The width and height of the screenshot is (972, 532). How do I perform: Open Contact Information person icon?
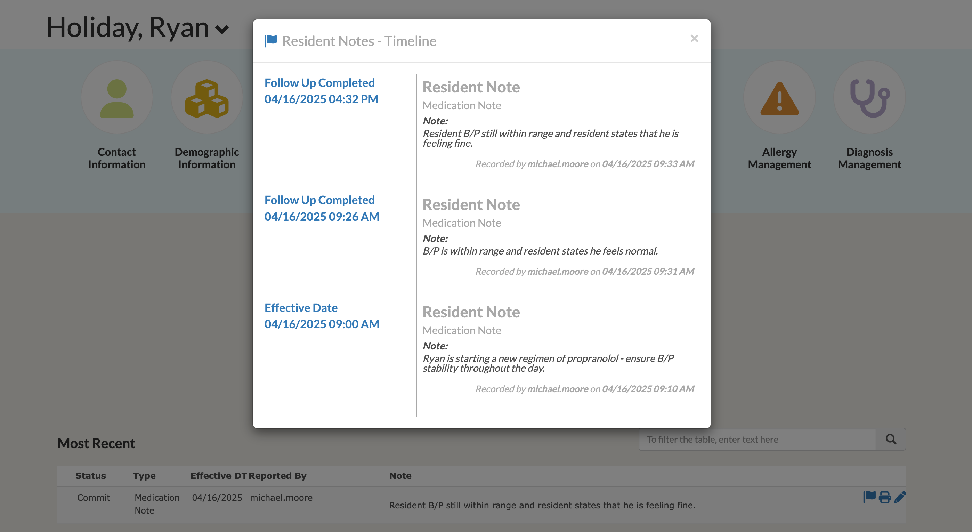point(116,98)
